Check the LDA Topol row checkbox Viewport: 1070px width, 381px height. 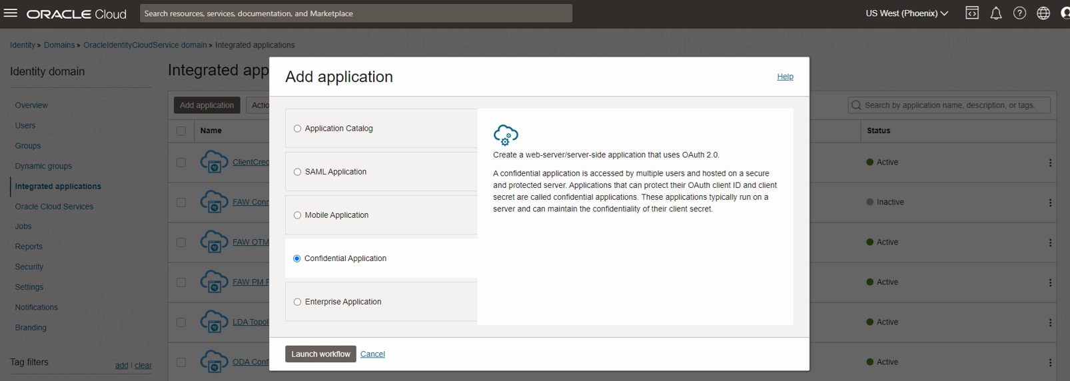coord(181,322)
